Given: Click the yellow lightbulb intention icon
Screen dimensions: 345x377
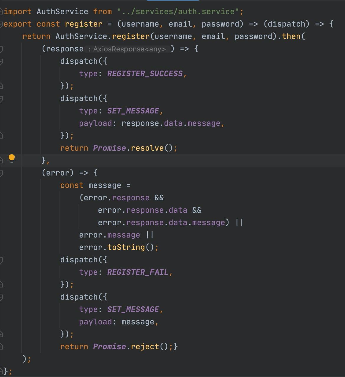Looking at the screenshot, I should (11, 159).
